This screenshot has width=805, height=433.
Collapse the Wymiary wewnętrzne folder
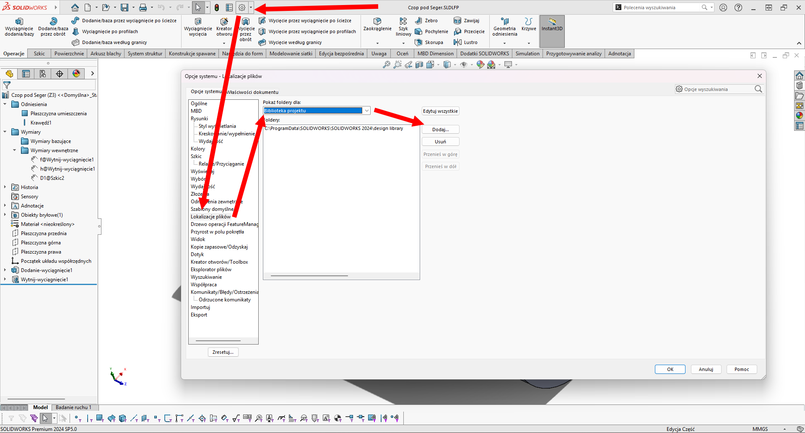pyautogui.click(x=15, y=150)
